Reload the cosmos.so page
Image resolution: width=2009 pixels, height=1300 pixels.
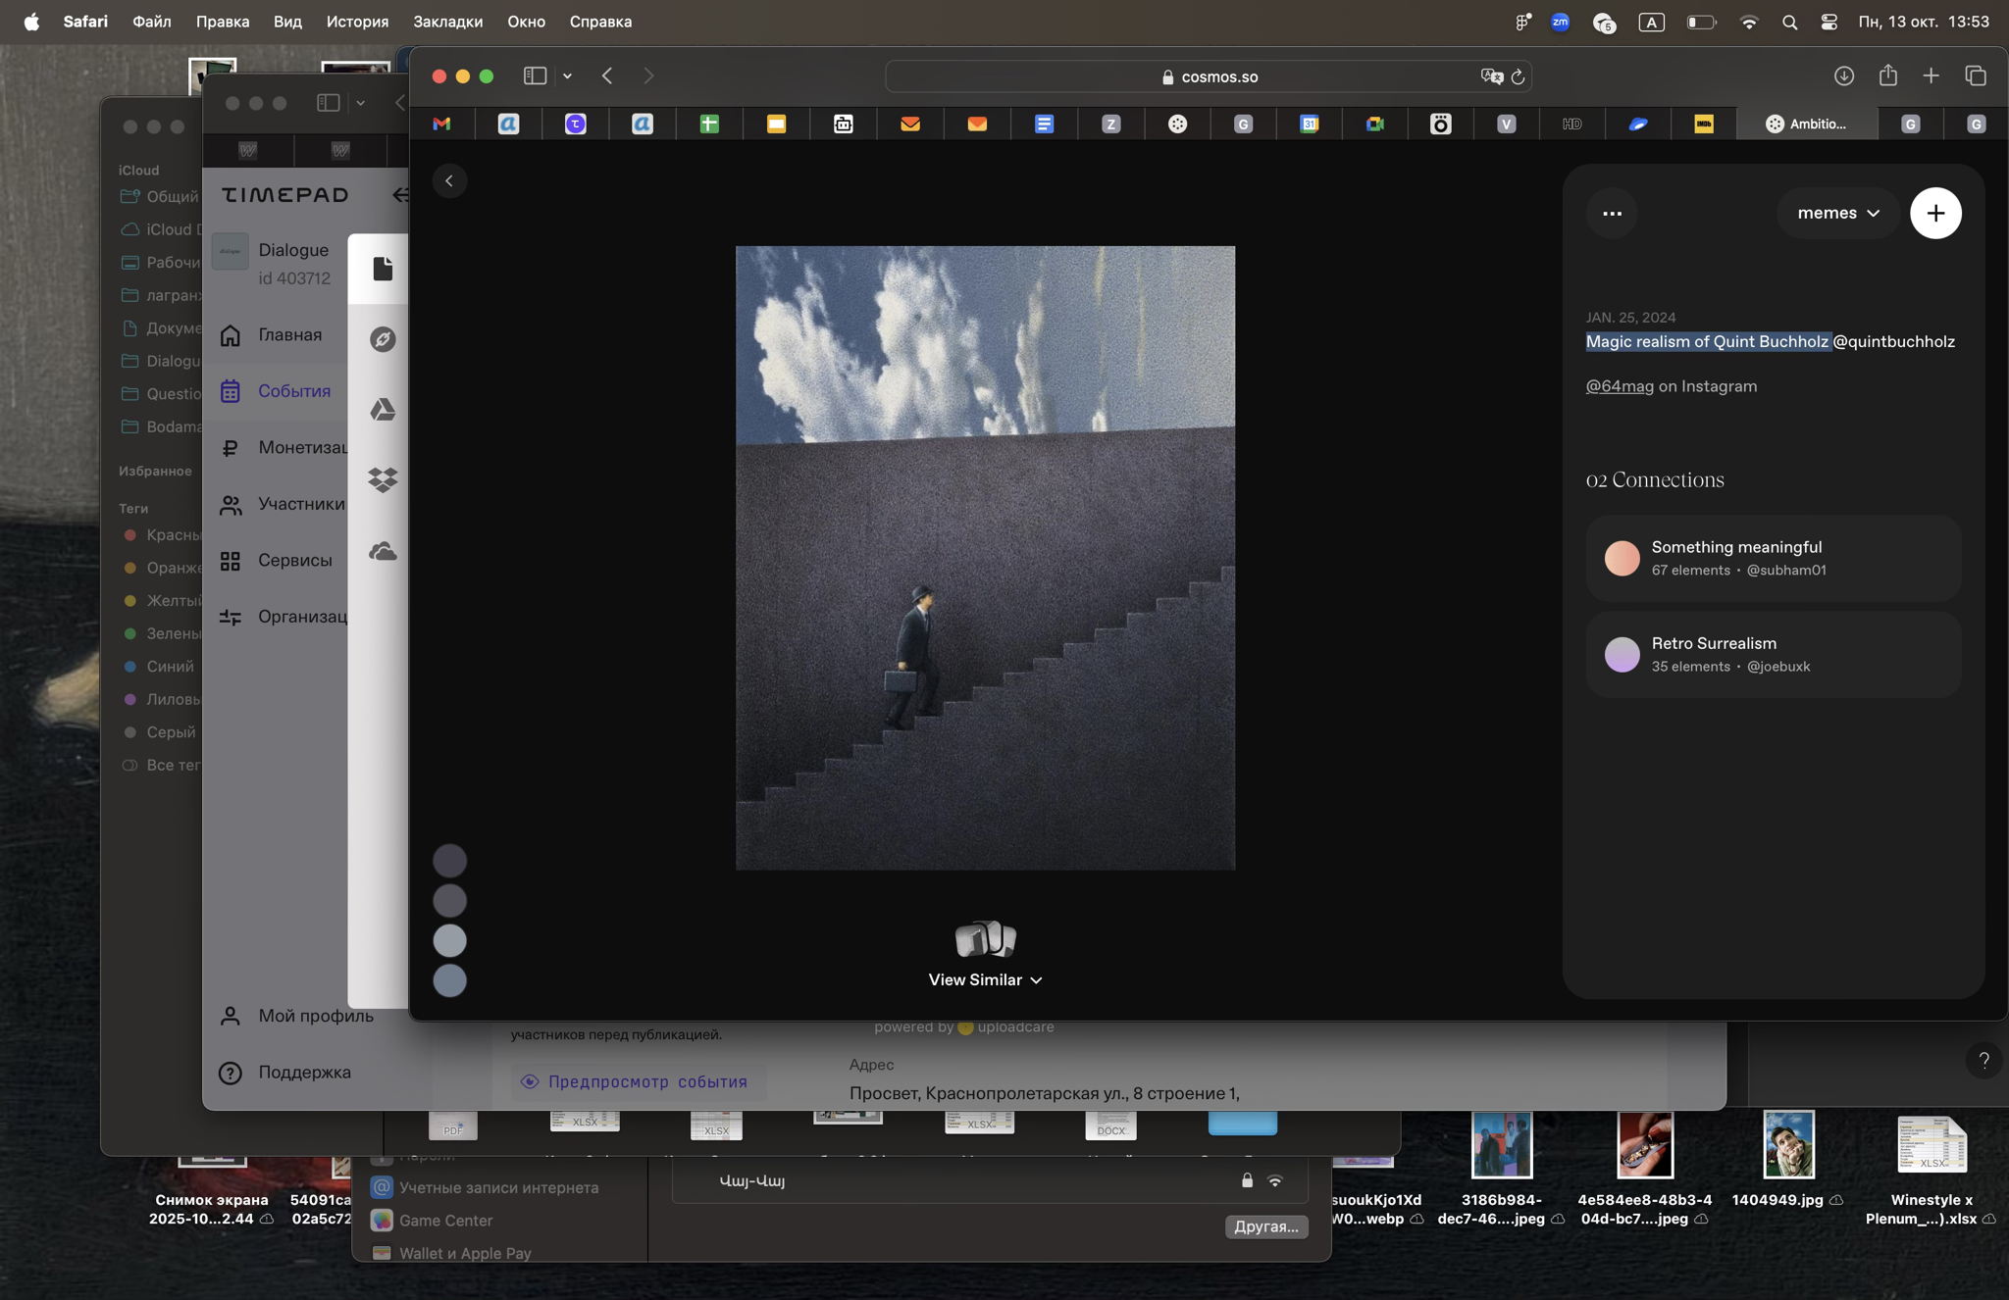1518,76
